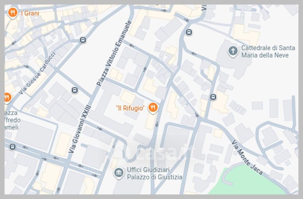This screenshot has height=199, width=303.
Task: Open the "Il Rifugio" restaurant marker
Action: point(153,108)
